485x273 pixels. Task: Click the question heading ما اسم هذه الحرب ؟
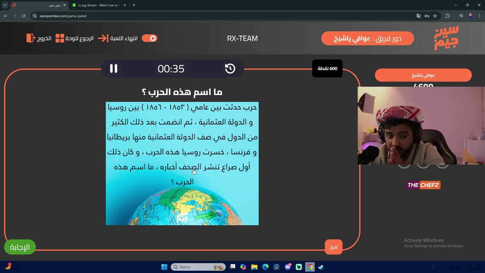click(x=182, y=92)
